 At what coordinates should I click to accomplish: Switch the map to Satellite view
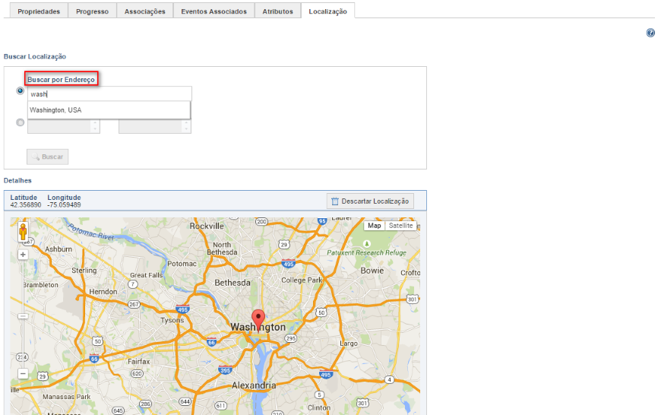tap(400, 225)
